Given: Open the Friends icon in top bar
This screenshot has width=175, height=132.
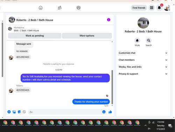Looking at the screenshot, I should tap(59, 8).
